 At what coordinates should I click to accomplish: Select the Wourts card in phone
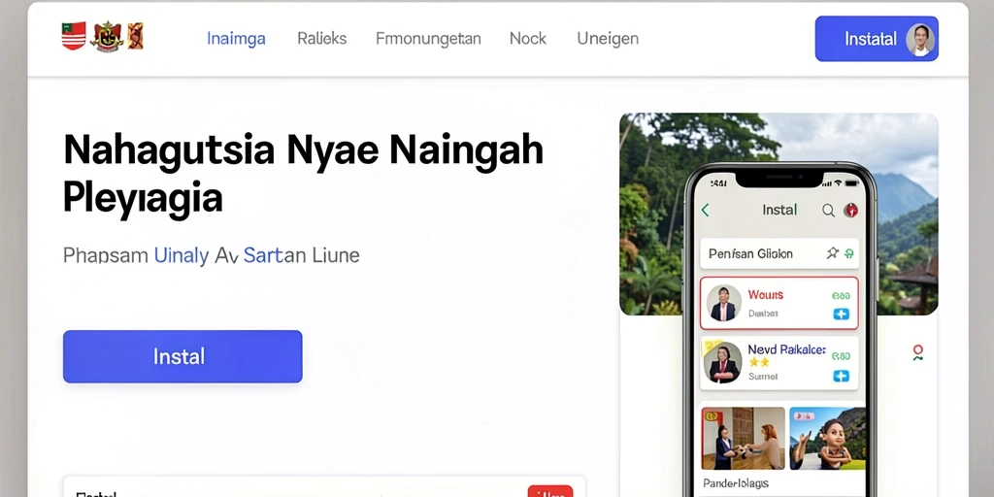[779, 303]
